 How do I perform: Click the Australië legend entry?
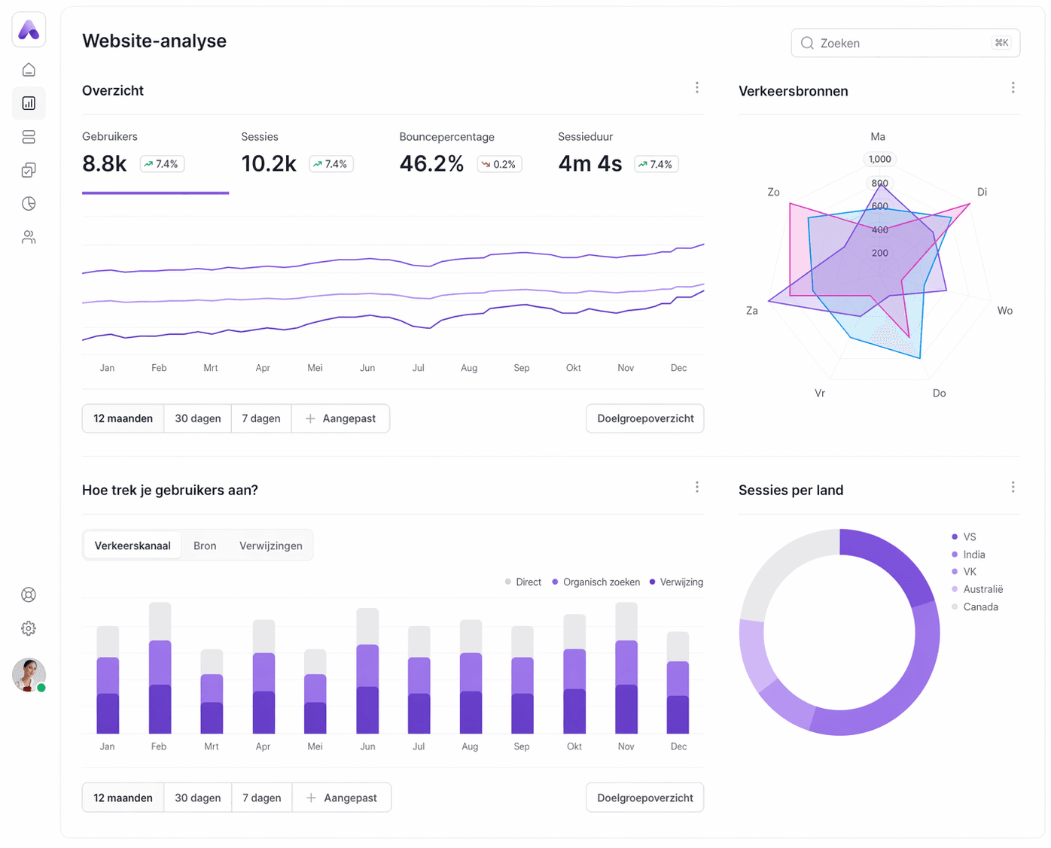click(977, 589)
